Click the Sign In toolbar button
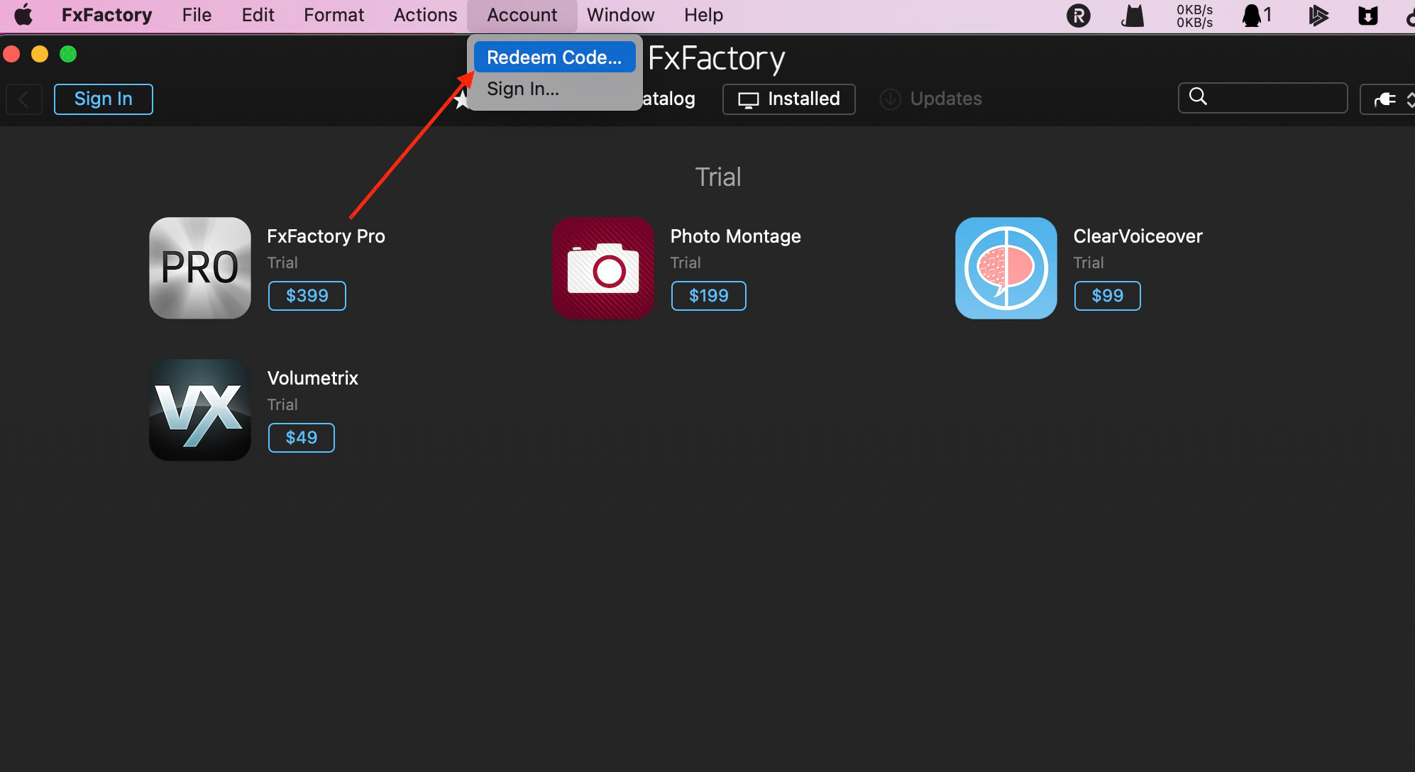This screenshot has height=772, width=1415. coord(104,99)
